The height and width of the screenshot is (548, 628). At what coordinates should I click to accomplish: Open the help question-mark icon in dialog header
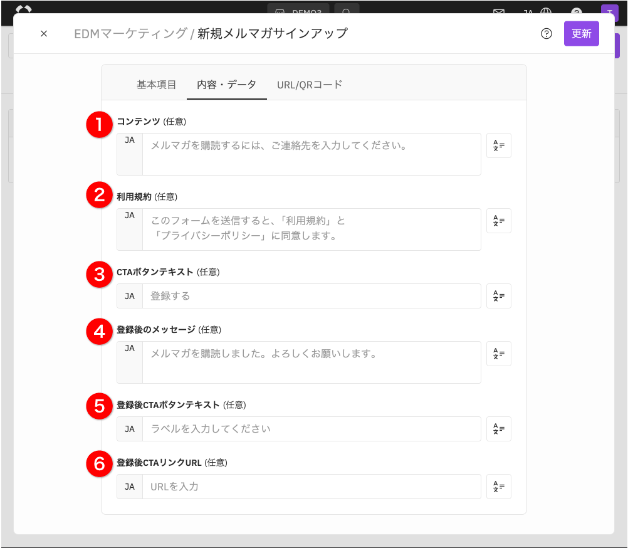tap(547, 34)
